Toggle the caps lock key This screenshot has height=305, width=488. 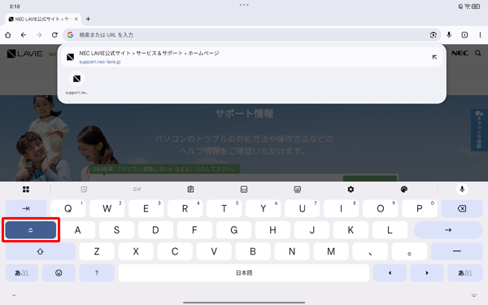point(31,230)
